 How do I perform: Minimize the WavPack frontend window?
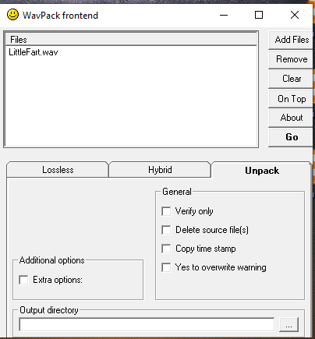coord(224,15)
